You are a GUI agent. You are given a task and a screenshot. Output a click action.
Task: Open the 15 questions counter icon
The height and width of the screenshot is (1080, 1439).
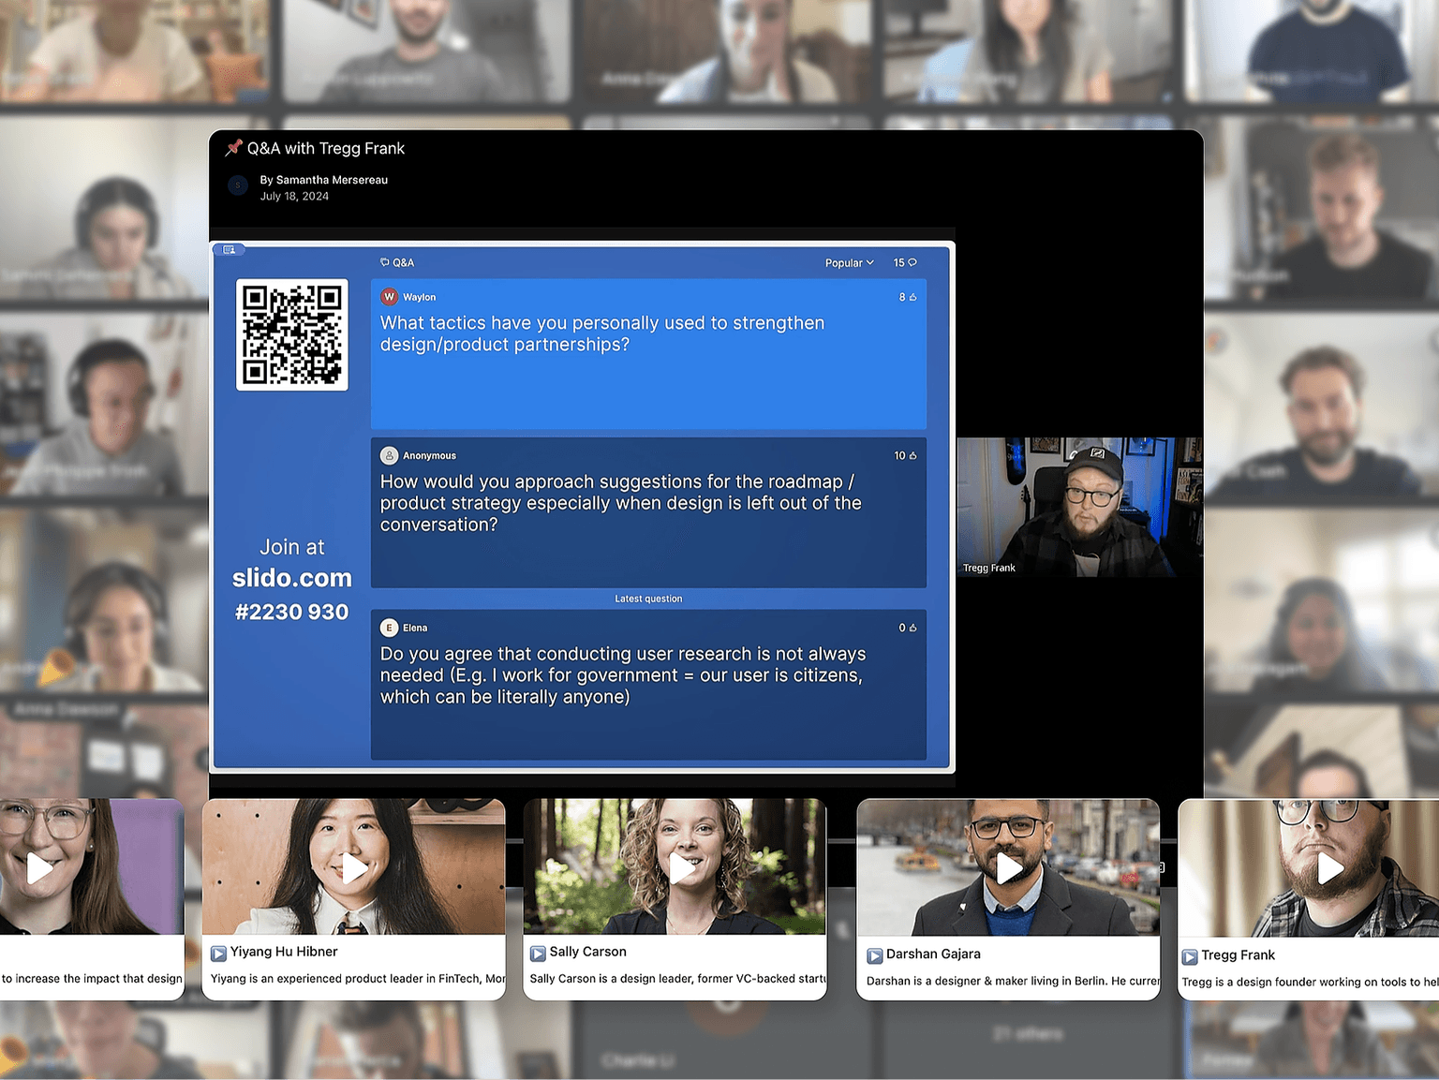click(912, 263)
